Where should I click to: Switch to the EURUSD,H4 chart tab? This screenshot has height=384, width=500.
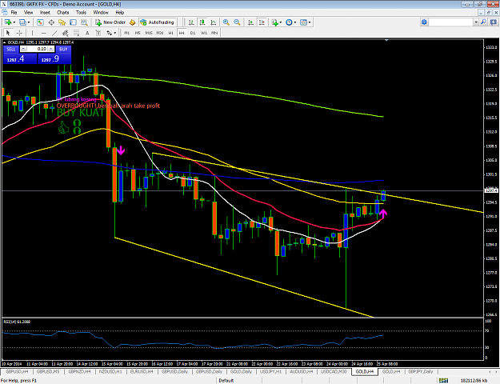click(142, 371)
